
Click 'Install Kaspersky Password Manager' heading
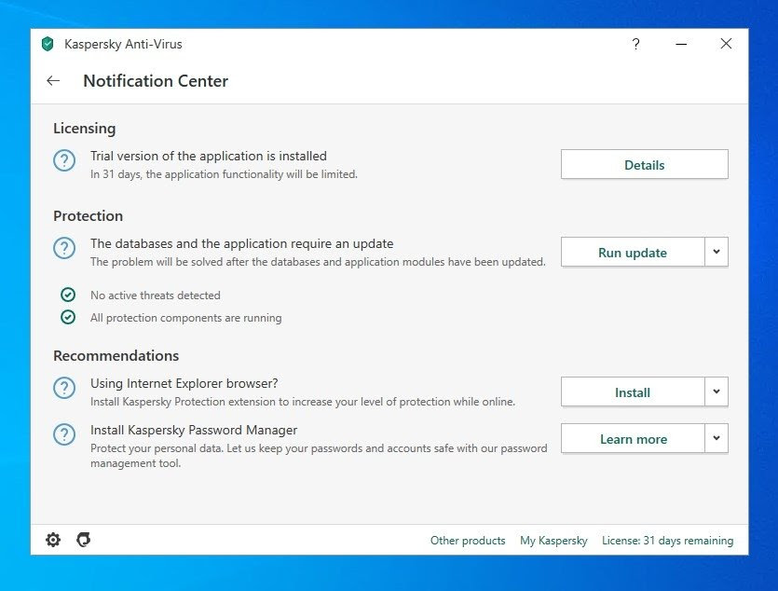click(194, 431)
